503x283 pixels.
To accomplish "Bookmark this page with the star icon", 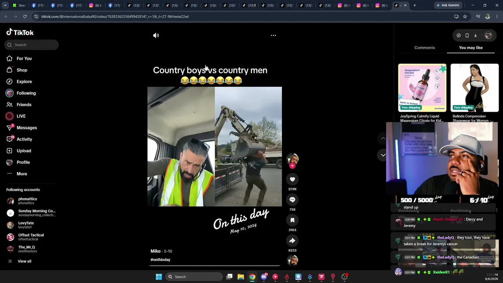I will click(x=465, y=17).
